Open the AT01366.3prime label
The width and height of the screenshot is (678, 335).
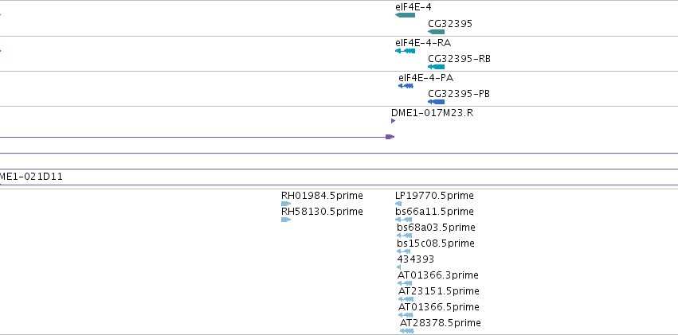[x=438, y=275]
